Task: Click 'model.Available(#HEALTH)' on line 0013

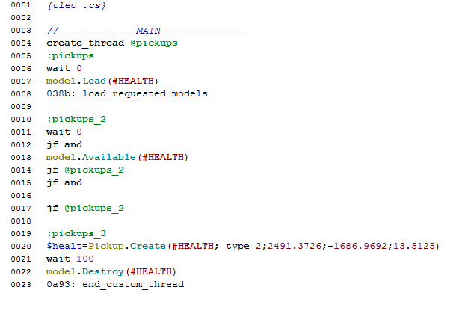Action: pos(117,158)
